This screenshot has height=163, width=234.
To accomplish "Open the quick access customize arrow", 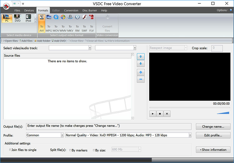I will click(23, 4).
